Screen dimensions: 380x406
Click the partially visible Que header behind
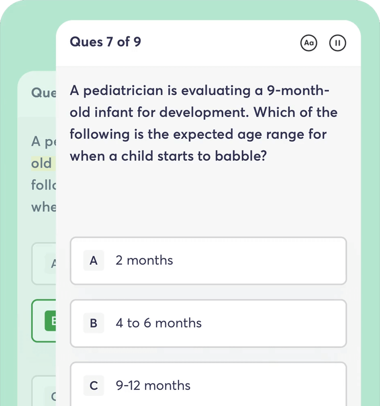click(x=44, y=93)
